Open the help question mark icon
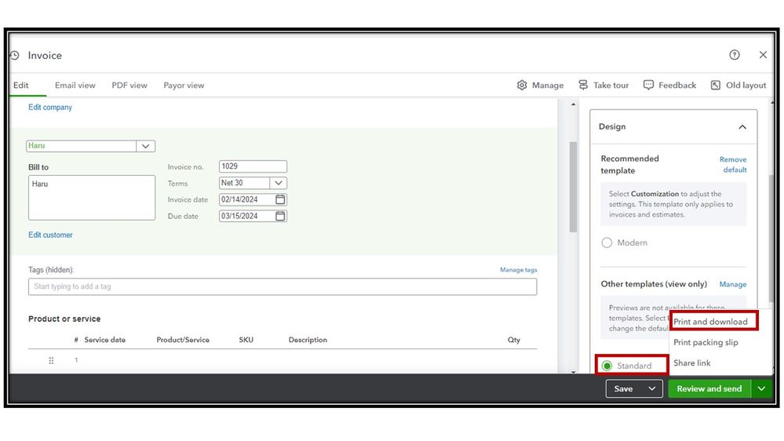Viewport: 784px width, 441px height. pos(734,55)
